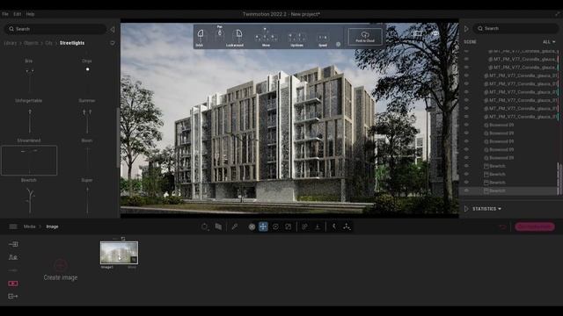The width and height of the screenshot is (563, 316).
Task: Click the library panel scrollbar
Action: (118, 138)
